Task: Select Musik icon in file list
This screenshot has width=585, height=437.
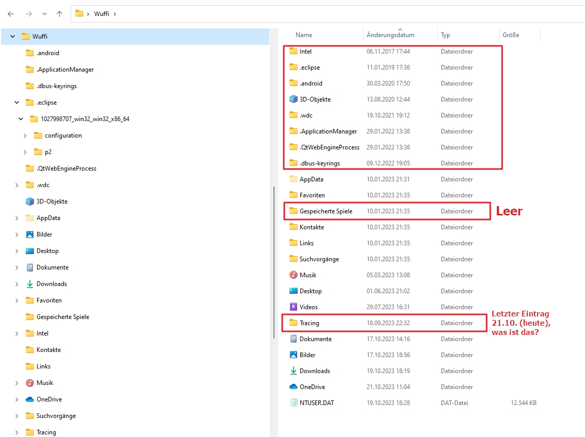Action: [x=294, y=275]
